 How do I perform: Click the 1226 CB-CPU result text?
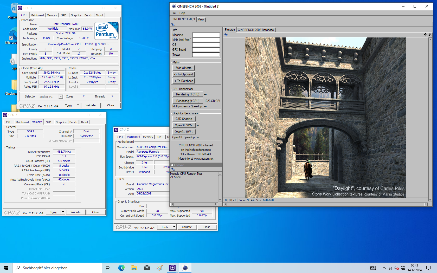point(212,101)
